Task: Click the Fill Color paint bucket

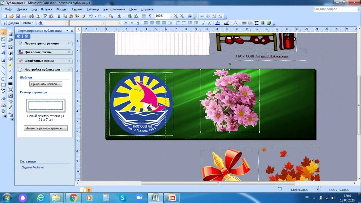Action: (217, 23)
